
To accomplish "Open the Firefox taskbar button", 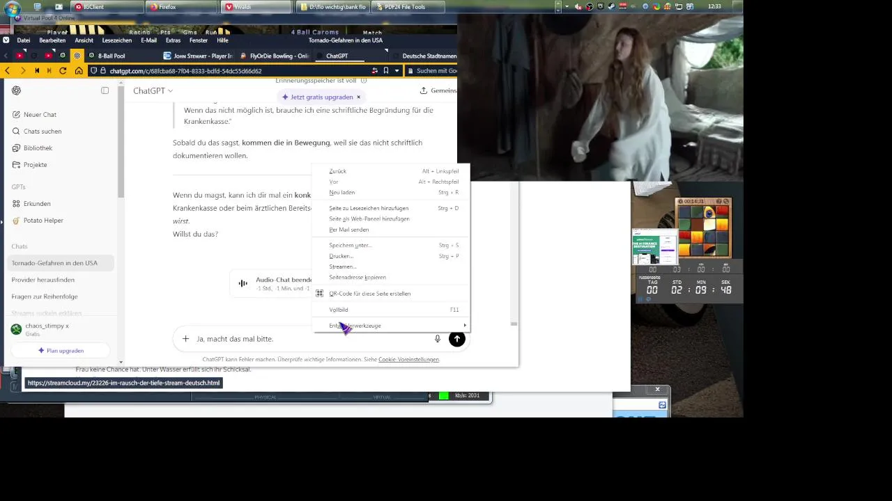I will tap(183, 7).
